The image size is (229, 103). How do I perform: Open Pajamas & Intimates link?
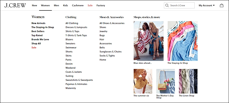coord(76,84)
